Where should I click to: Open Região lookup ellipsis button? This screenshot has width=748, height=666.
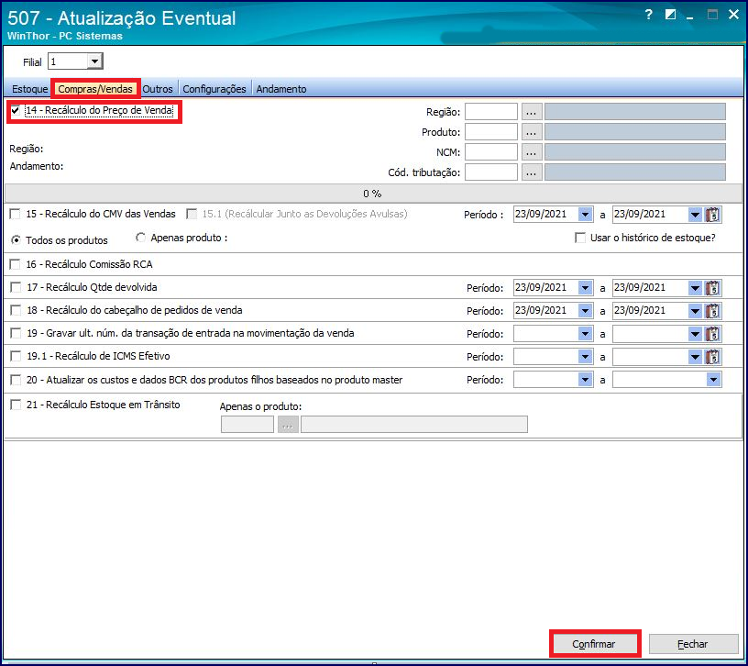click(x=532, y=112)
